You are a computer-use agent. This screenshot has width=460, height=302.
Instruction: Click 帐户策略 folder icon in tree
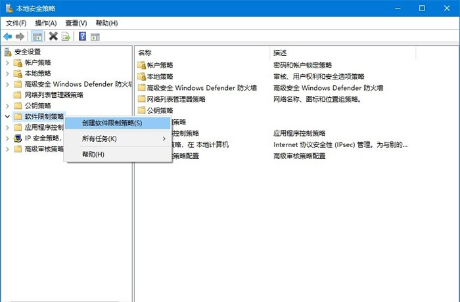(18, 63)
